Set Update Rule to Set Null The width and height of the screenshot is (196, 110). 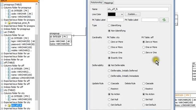coord(109,100)
